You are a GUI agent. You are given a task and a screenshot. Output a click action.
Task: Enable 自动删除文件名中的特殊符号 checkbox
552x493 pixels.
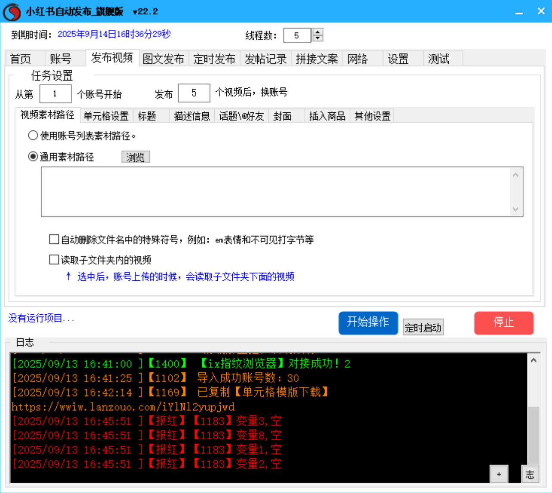pos(54,239)
